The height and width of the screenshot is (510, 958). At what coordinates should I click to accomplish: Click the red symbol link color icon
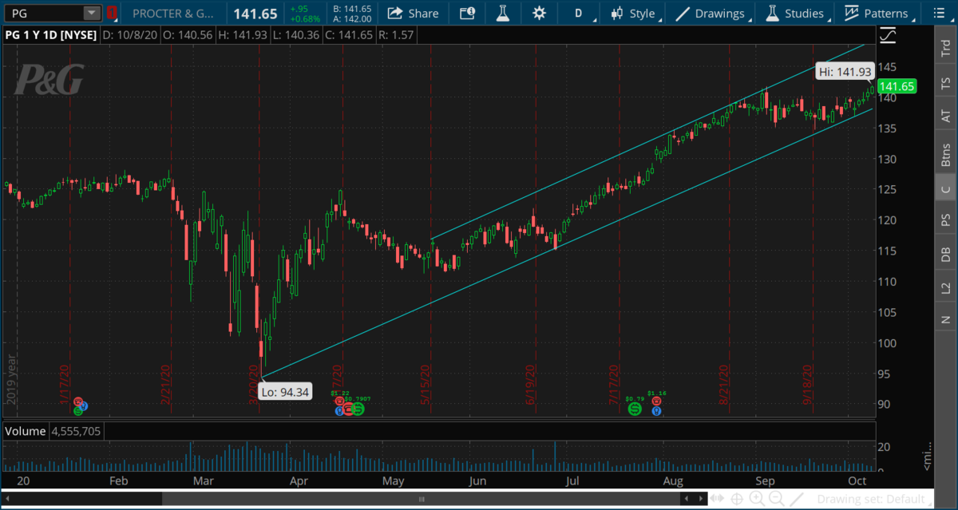tap(112, 13)
